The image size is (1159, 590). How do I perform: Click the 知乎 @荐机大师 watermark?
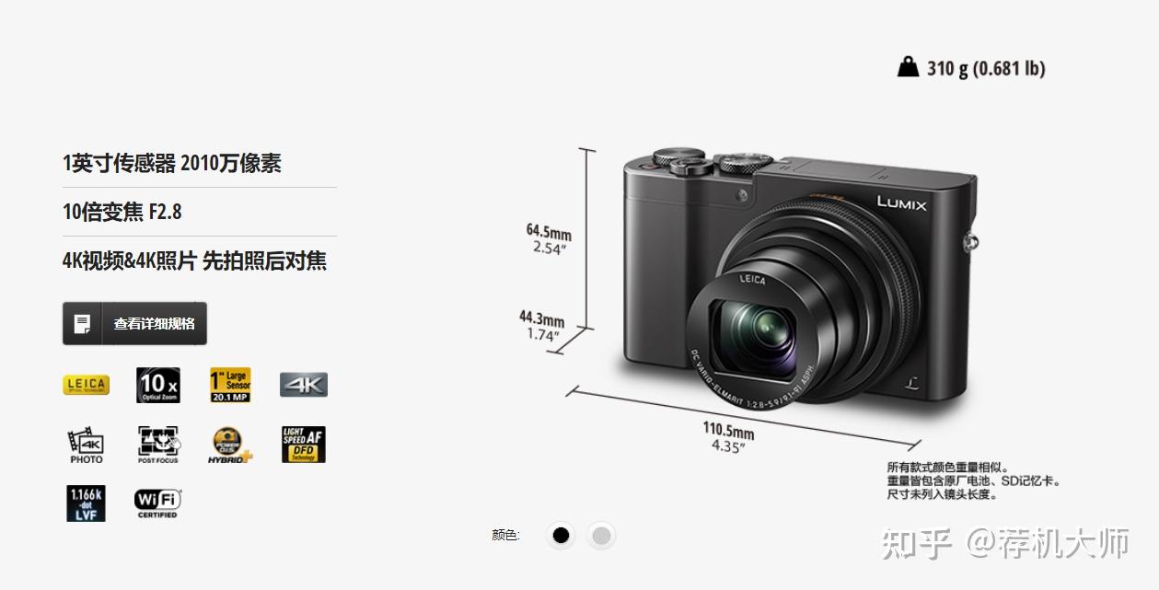point(1005,543)
